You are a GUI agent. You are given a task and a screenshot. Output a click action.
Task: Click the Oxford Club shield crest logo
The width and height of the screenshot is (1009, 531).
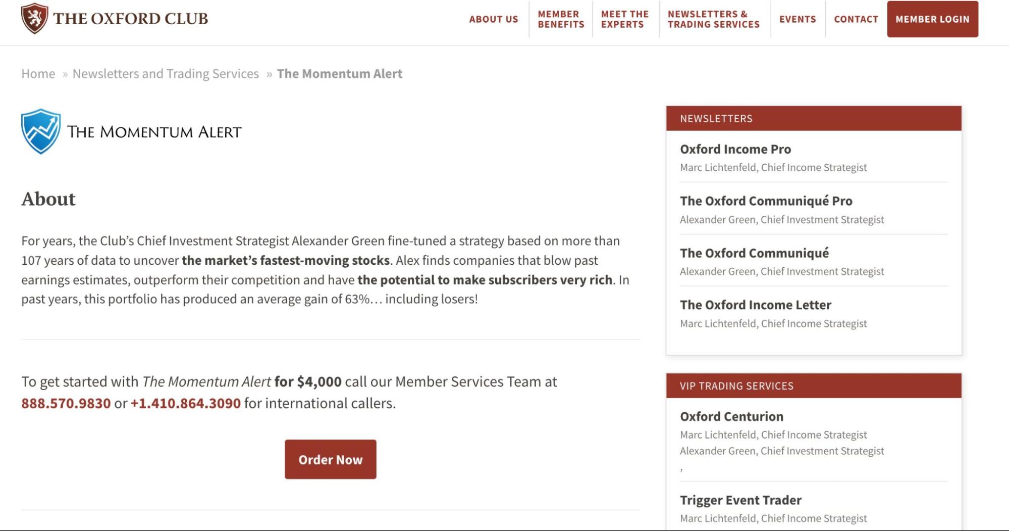(x=34, y=18)
